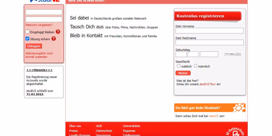This screenshot has width=272, height=136.
Task: Open Universitäten footer link
Action: pyautogui.click(x=132, y=126)
